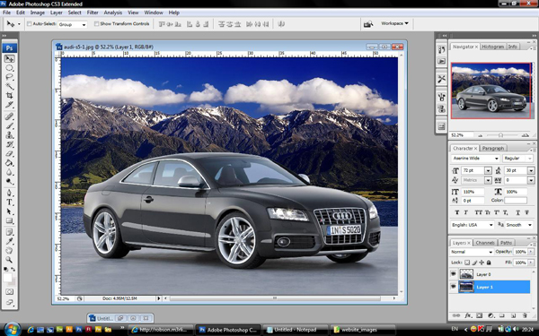
Task: Click Add layer style fx icon
Action: pos(468,315)
